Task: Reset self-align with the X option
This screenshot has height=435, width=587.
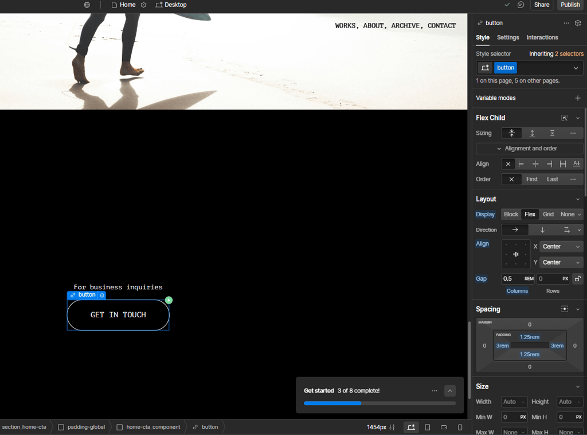Action: [x=508, y=164]
